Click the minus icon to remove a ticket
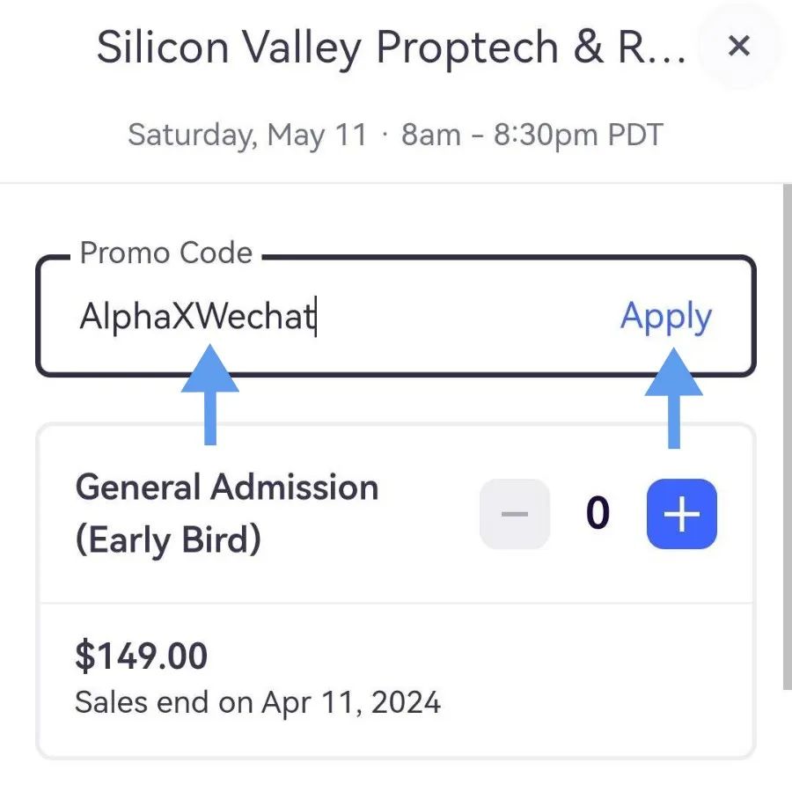 [x=515, y=514]
